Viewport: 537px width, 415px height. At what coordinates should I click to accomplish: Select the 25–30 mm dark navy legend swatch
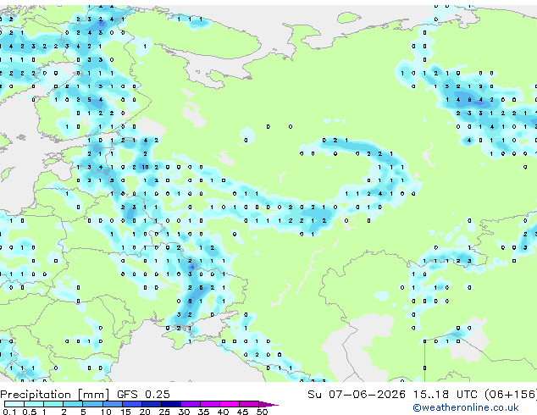click(x=171, y=404)
